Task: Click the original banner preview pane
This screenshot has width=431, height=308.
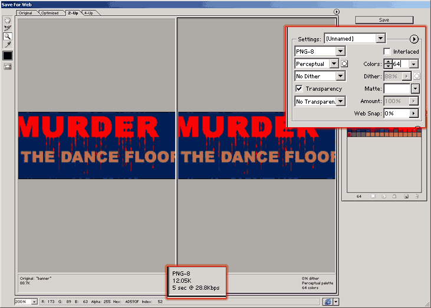Action: 97,145
